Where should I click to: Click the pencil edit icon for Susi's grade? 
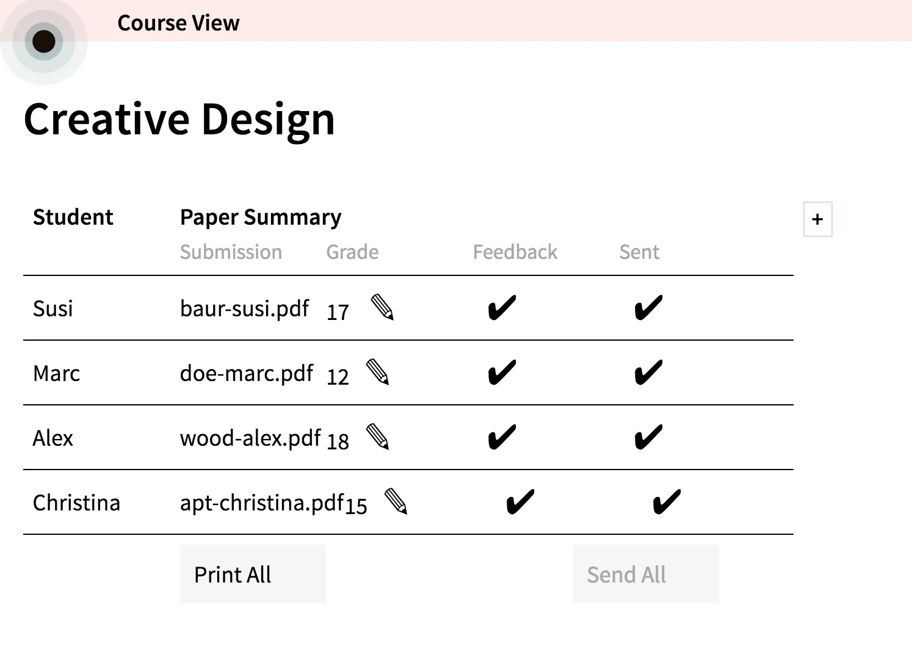[382, 307]
